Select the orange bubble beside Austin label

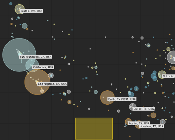click(128, 121)
